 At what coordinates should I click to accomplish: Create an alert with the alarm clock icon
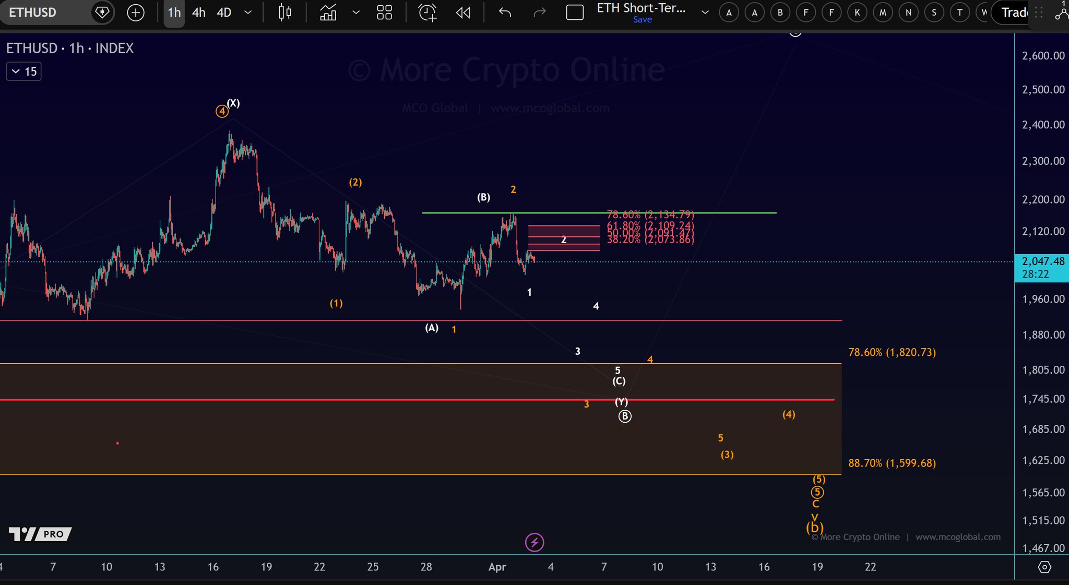click(427, 13)
